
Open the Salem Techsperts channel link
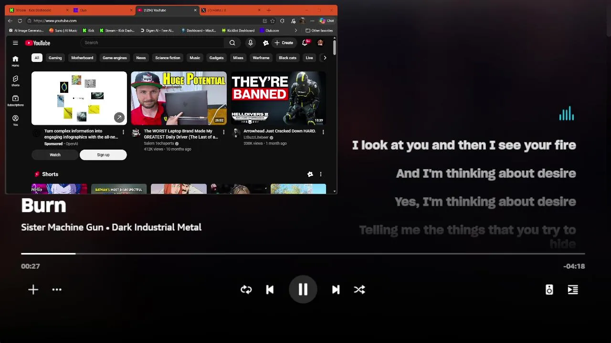tap(159, 143)
